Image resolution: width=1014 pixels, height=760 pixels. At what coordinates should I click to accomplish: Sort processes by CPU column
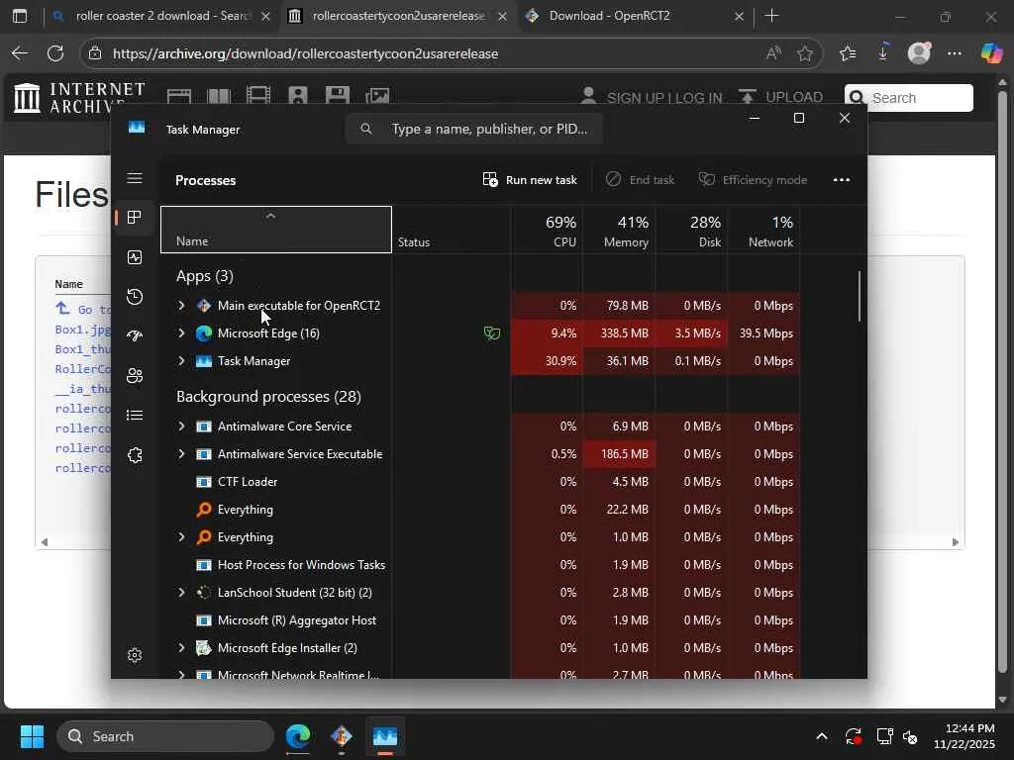[547, 231]
